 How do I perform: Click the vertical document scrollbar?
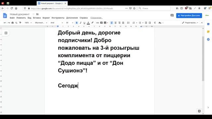[203, 59]
